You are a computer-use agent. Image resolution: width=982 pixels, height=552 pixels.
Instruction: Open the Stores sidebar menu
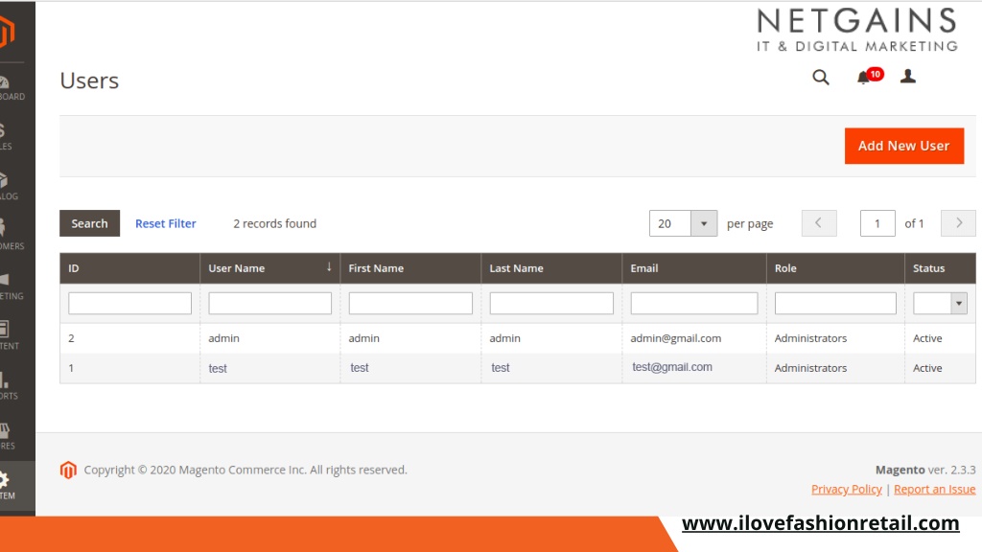click(7, 436)
